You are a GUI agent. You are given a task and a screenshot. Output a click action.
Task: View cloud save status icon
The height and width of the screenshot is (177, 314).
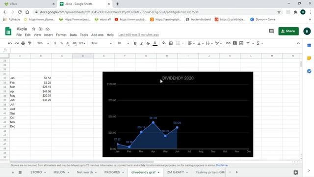(48, 29)
